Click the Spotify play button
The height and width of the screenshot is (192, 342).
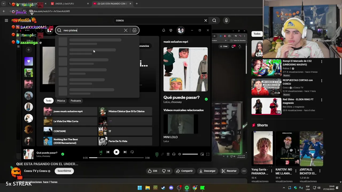[x=116, y=152]
